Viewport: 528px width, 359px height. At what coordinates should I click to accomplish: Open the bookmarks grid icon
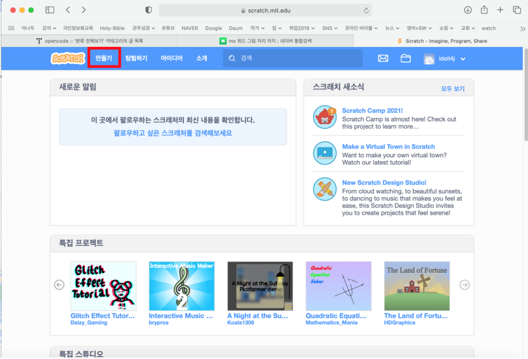point(11,28)
